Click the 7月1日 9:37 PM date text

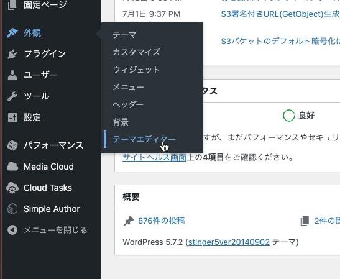pyautogui.click(x=151, y=14)
